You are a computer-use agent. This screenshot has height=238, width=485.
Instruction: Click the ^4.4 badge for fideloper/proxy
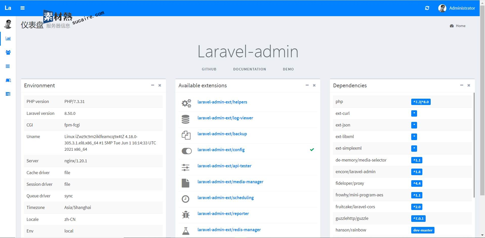(417, 183)
